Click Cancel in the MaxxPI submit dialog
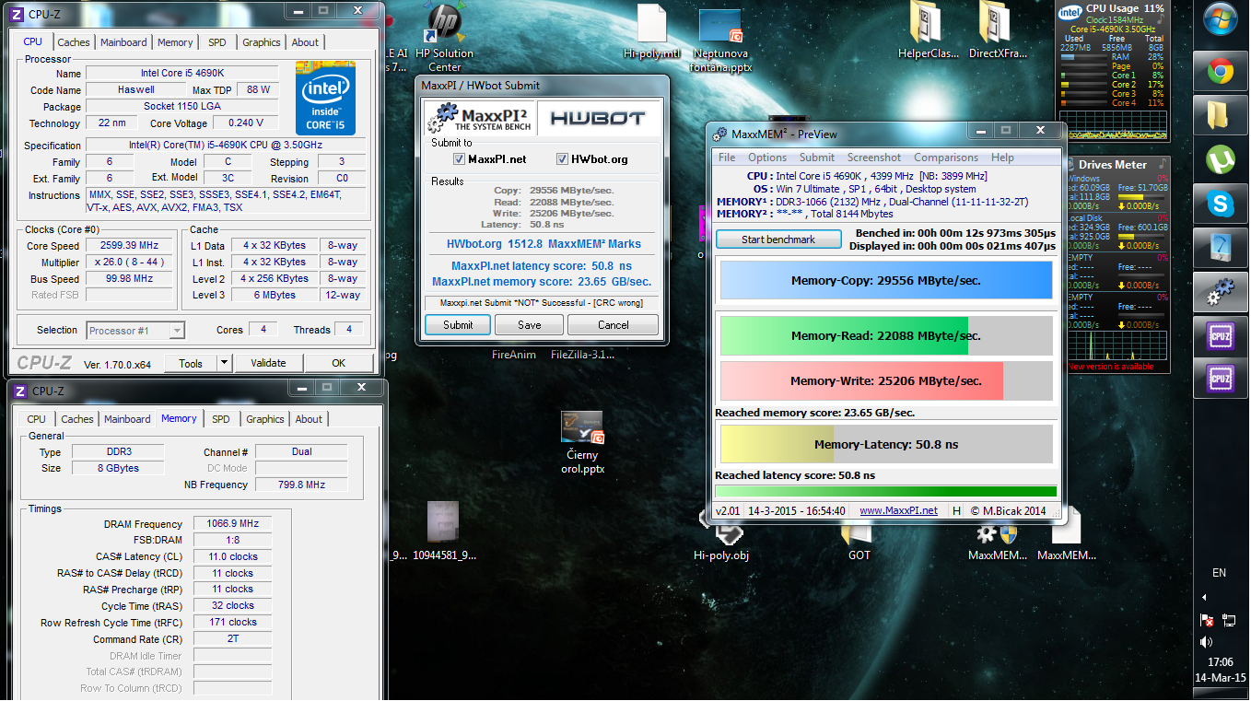The height and width of the screenshot is (701, 1251). tap(613, 324)
